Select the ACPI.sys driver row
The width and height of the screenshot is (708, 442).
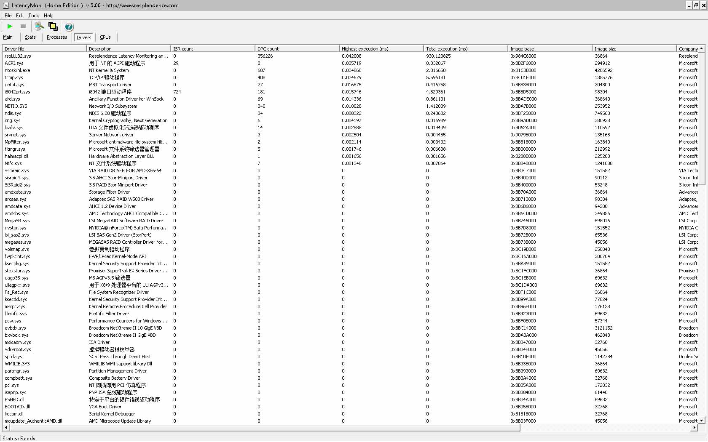pos(350,63)
